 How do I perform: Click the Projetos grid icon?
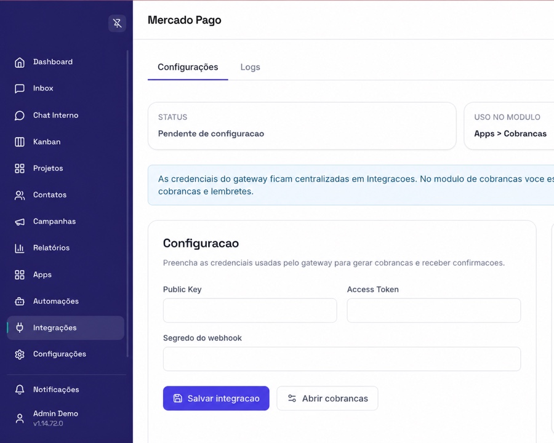[x=20, y=169]
